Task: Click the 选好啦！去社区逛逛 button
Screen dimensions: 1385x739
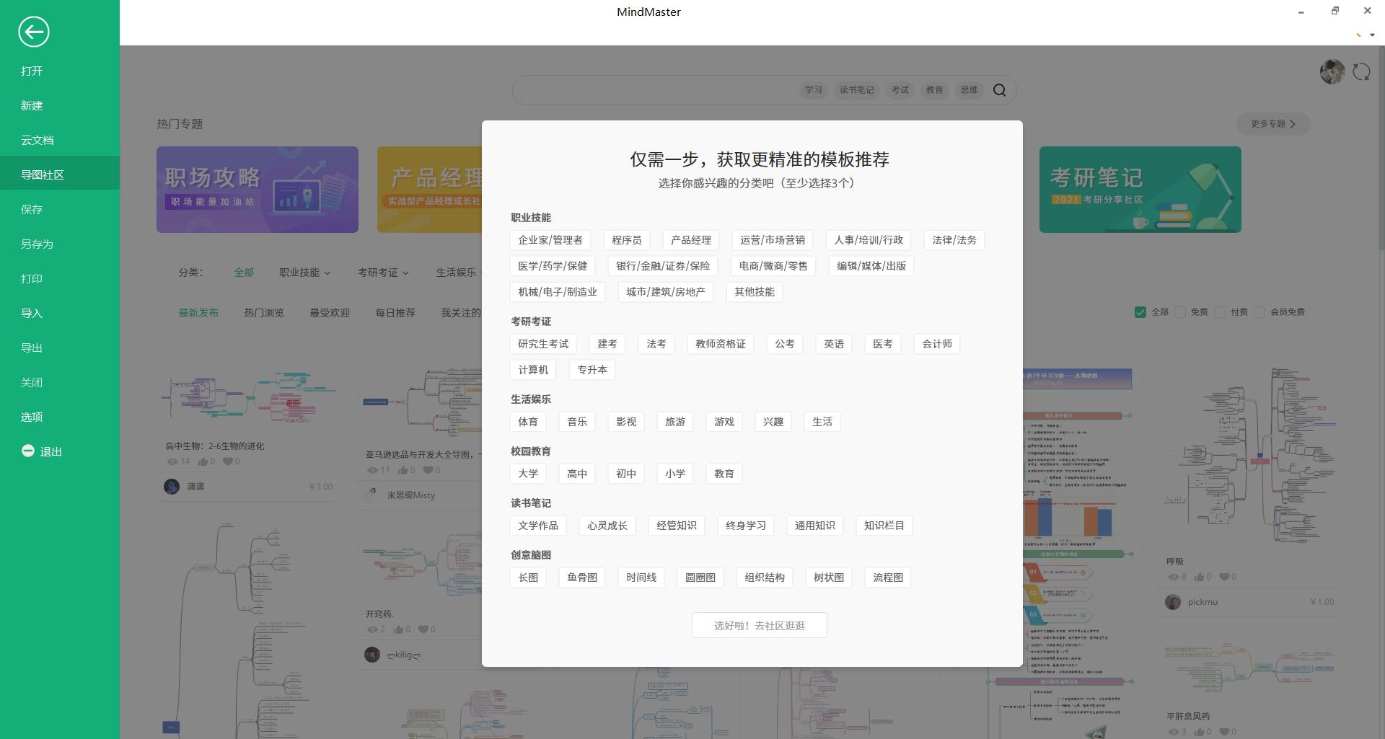Action: click(x=759, y=624)
